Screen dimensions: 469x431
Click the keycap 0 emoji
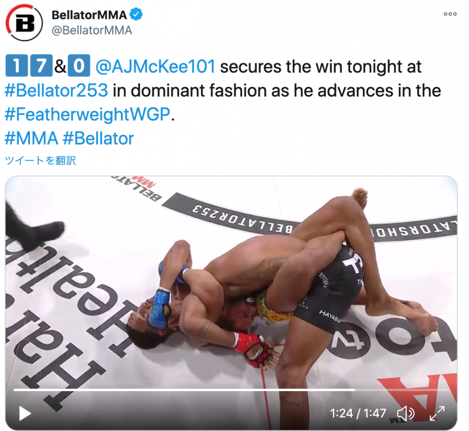coord(79,66)
